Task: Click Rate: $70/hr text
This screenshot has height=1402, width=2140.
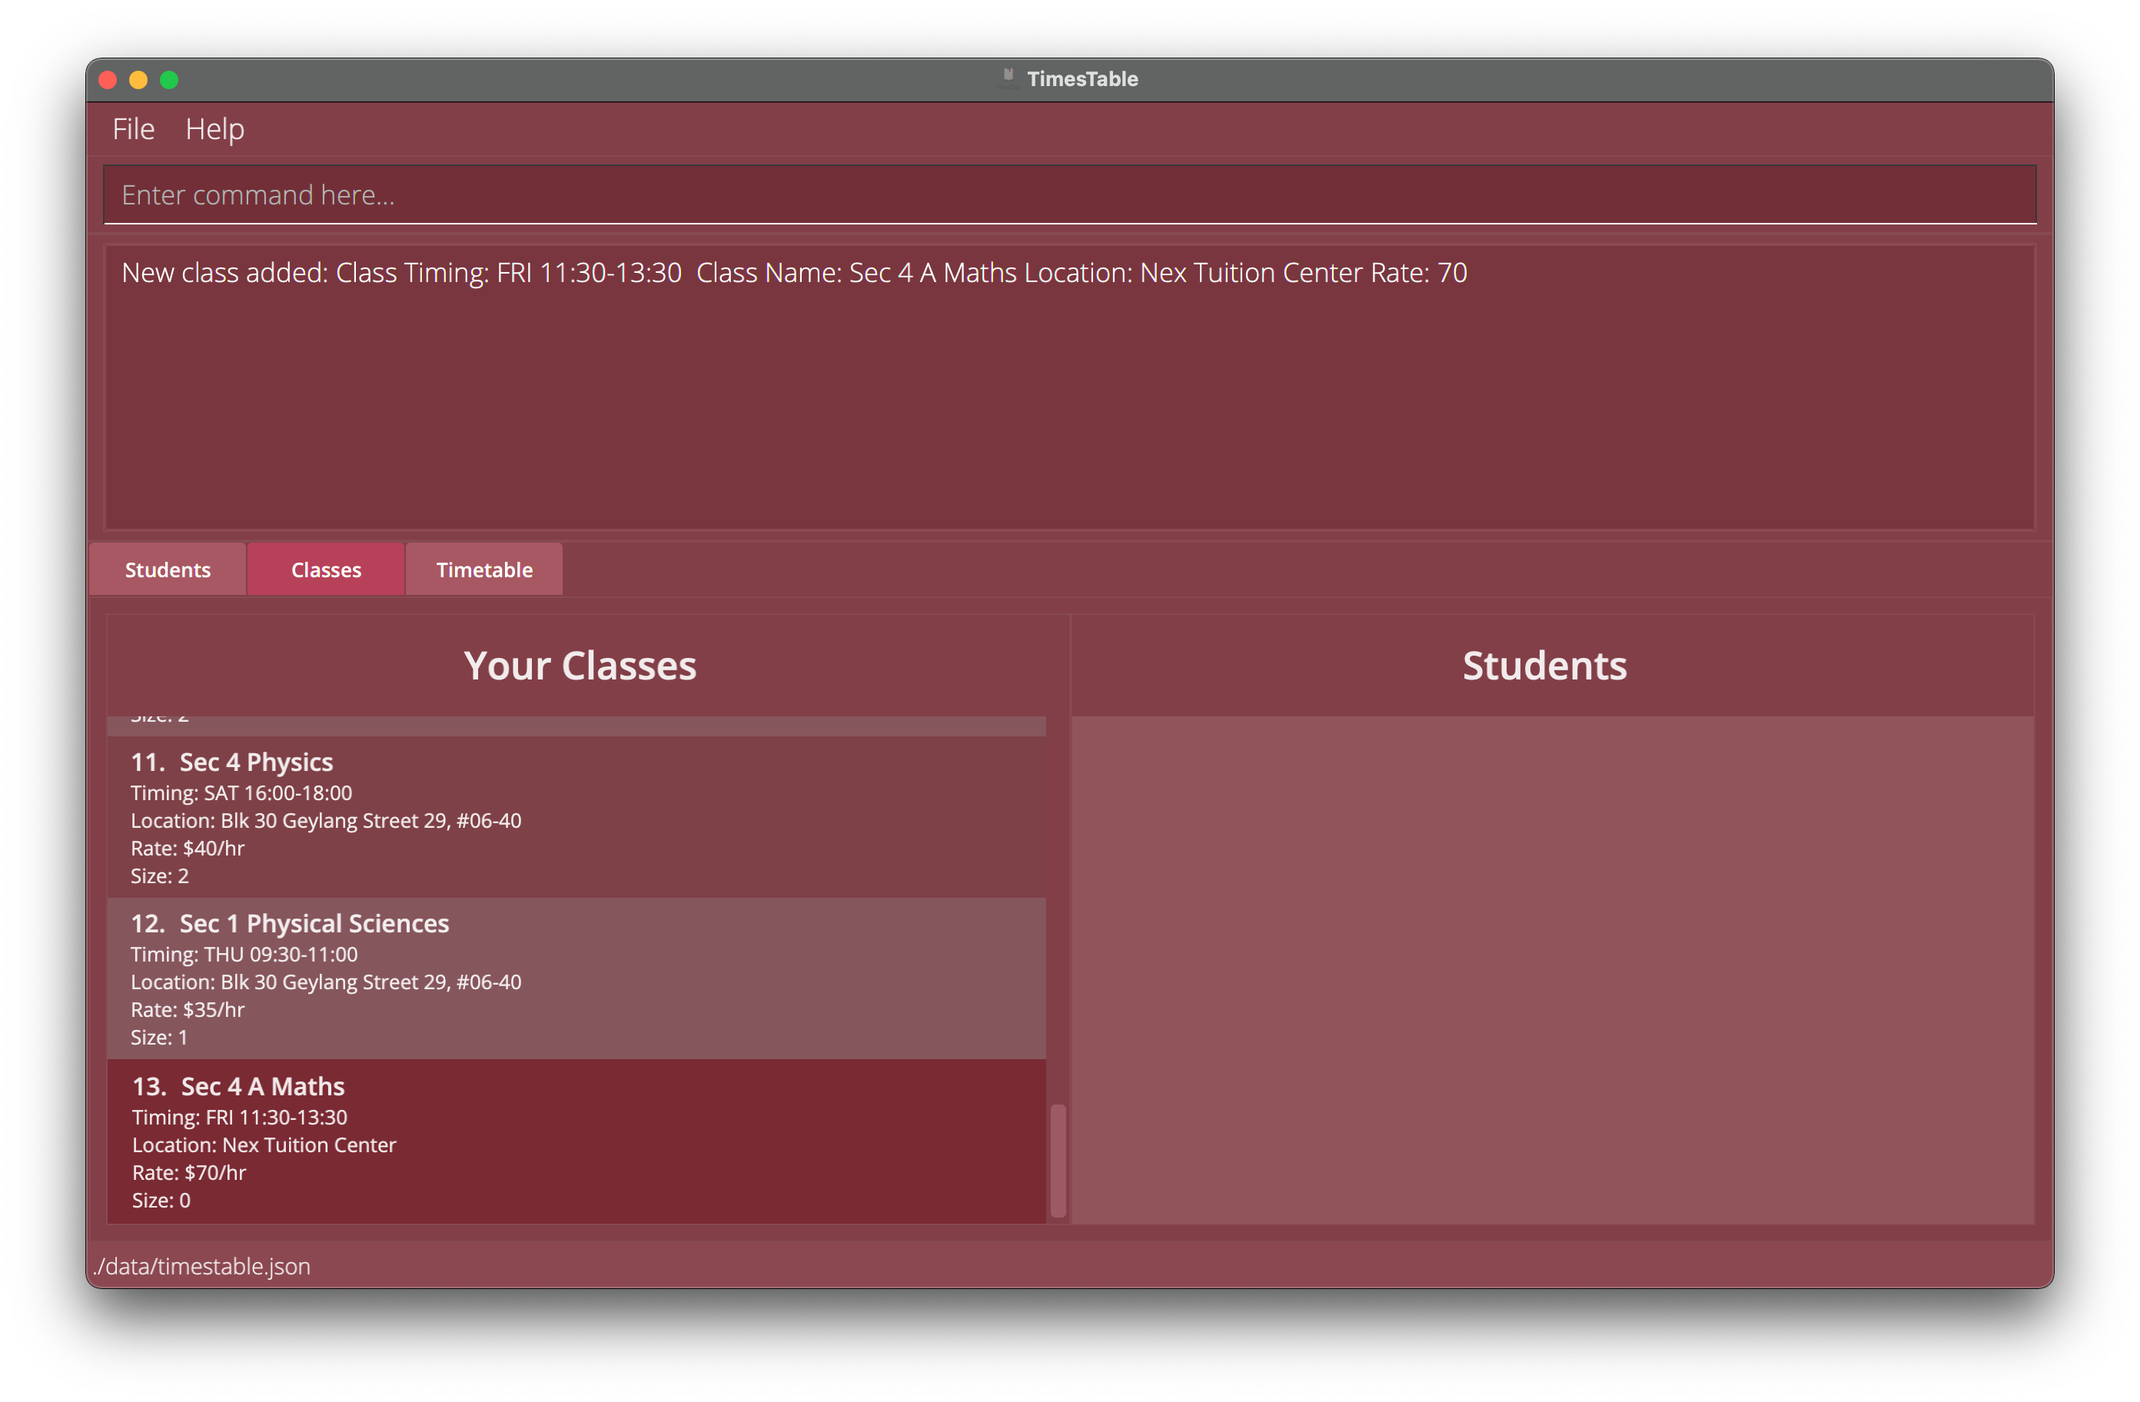Action: click(x=189, y=1171)
